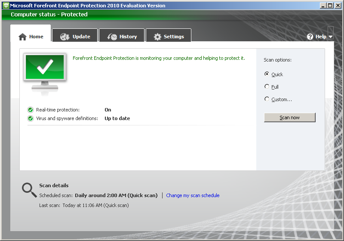Go to the Settings tab
Image resolution: width=344 pixels, height=241 pixels.
click(169, 36)
